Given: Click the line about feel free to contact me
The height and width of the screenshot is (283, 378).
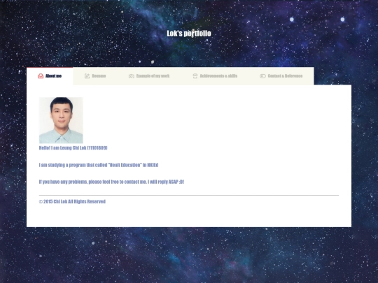Looking at the screenshot, I should [111, 182].
